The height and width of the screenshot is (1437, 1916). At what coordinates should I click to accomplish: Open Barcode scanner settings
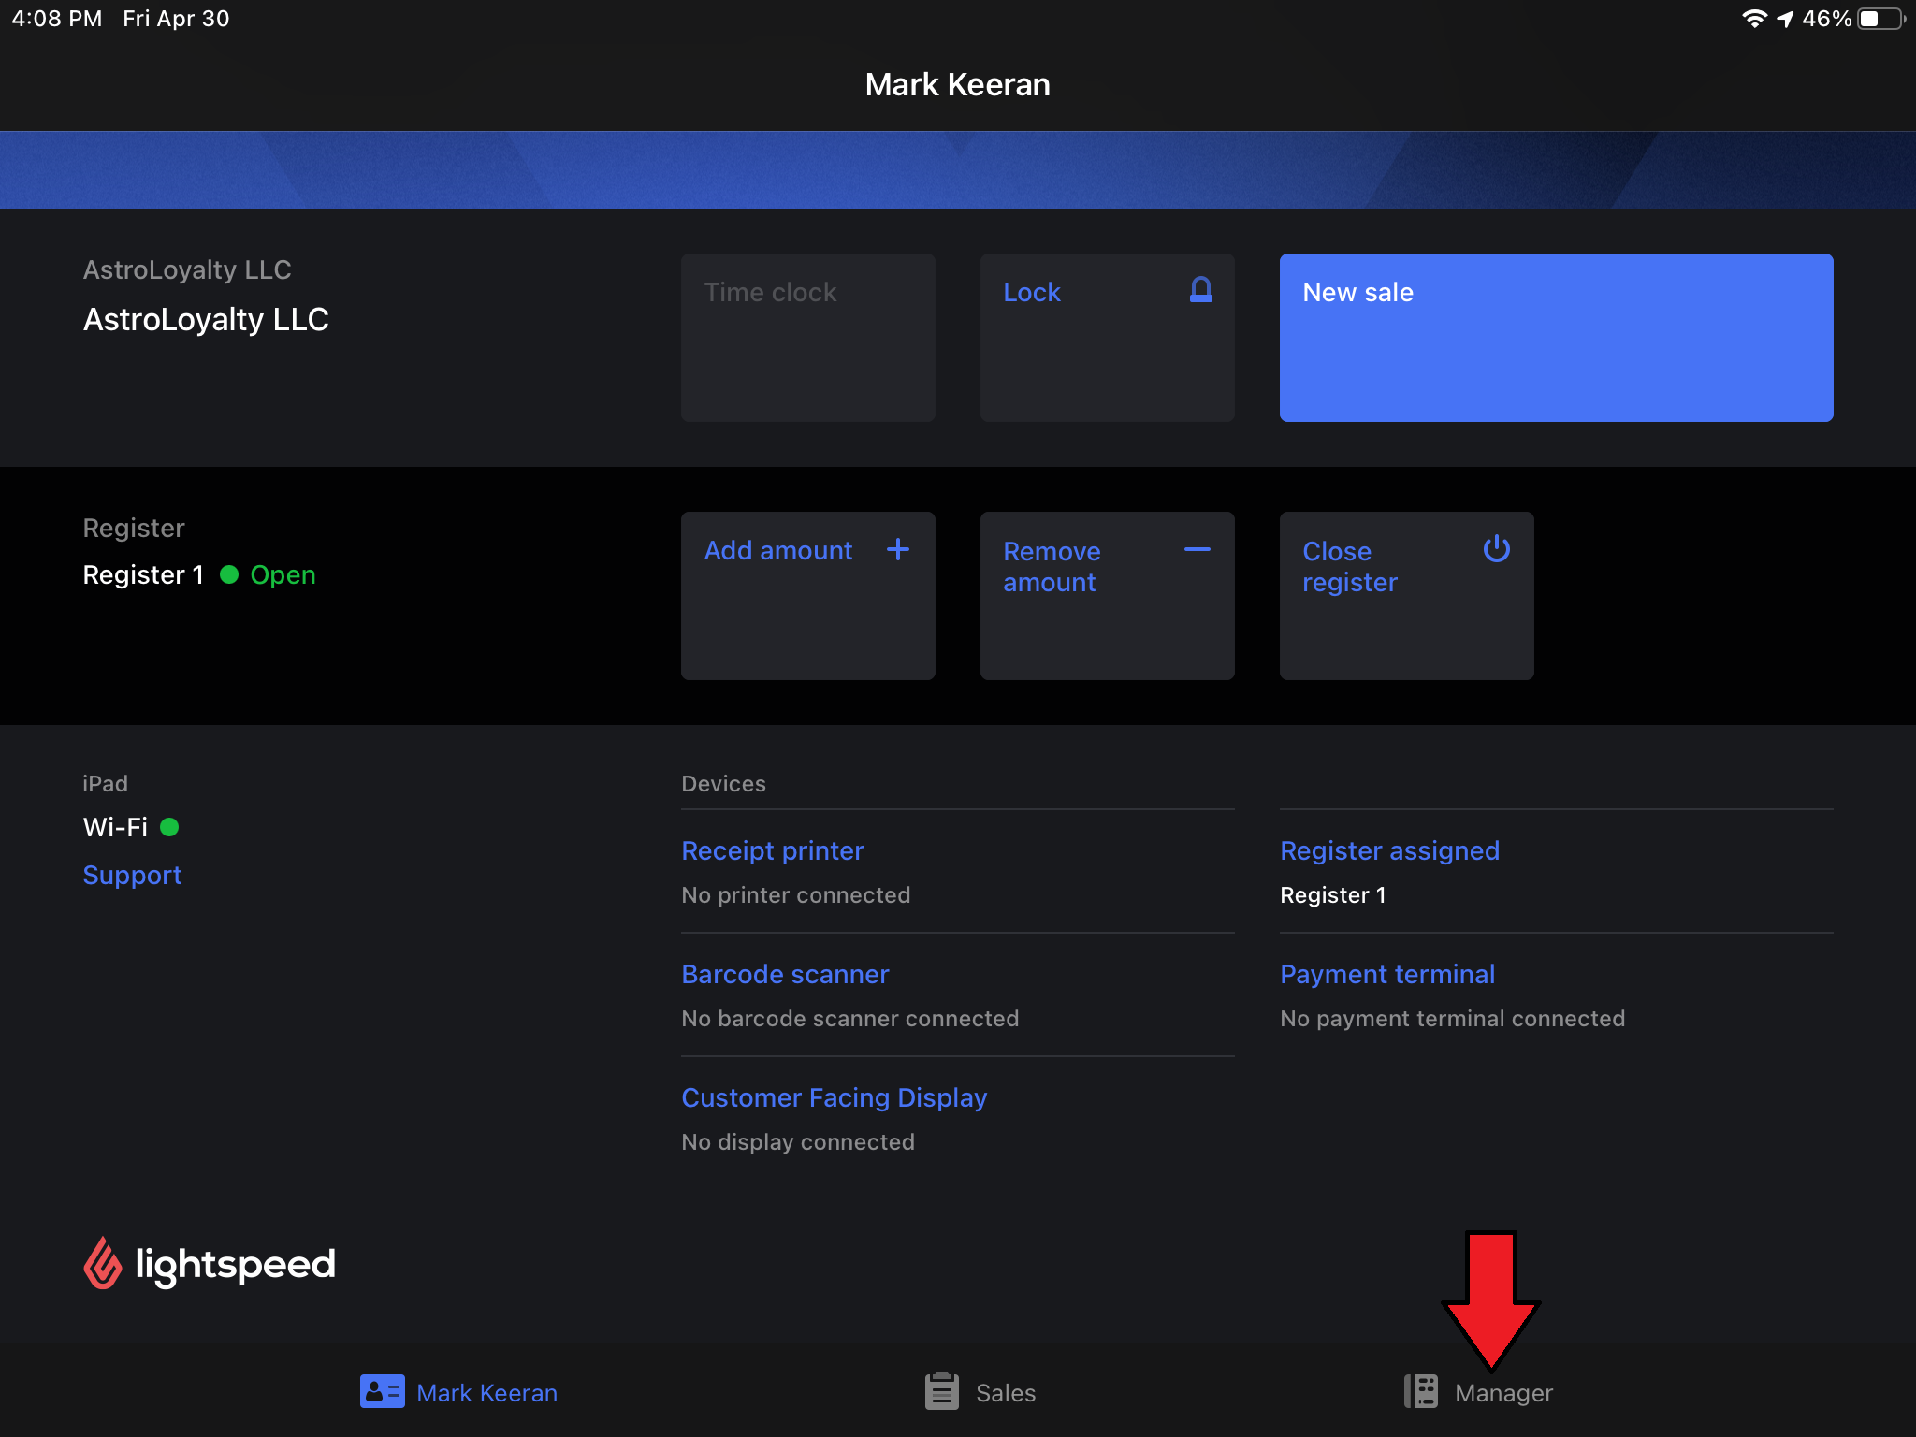[x=784, y=975]
